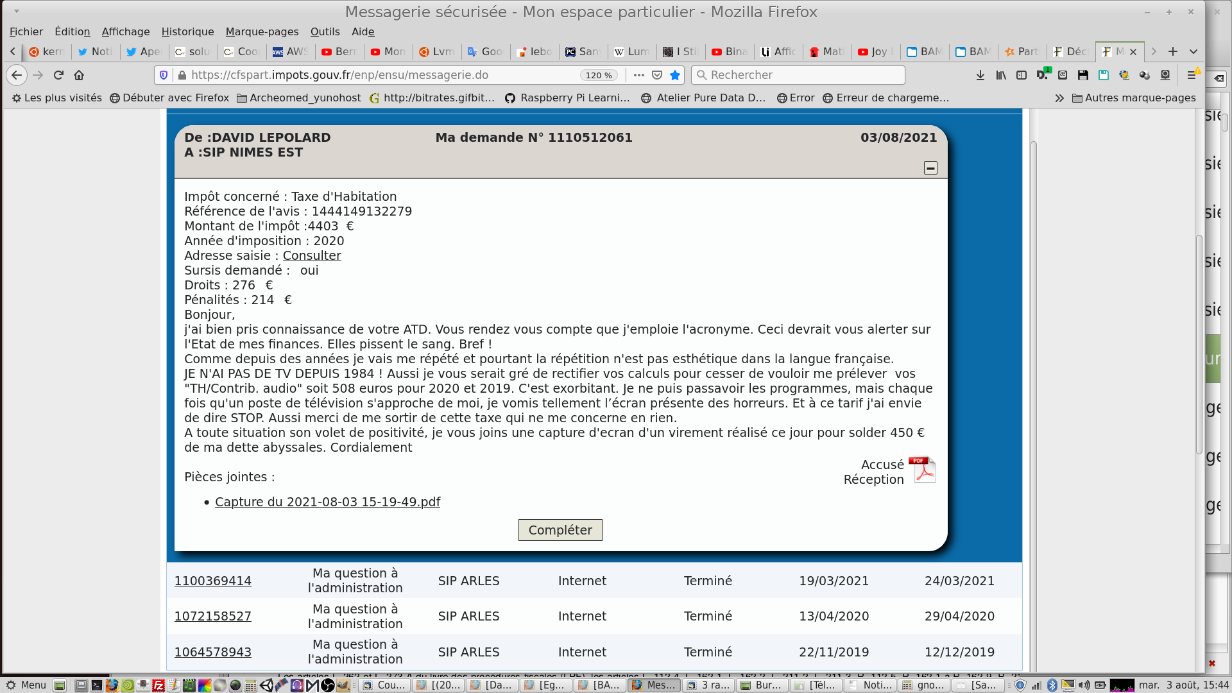Expand the list all tabs chevron
This screenshot has width=1232, height=693.
pyautogui.click(x=1193, y=51)
